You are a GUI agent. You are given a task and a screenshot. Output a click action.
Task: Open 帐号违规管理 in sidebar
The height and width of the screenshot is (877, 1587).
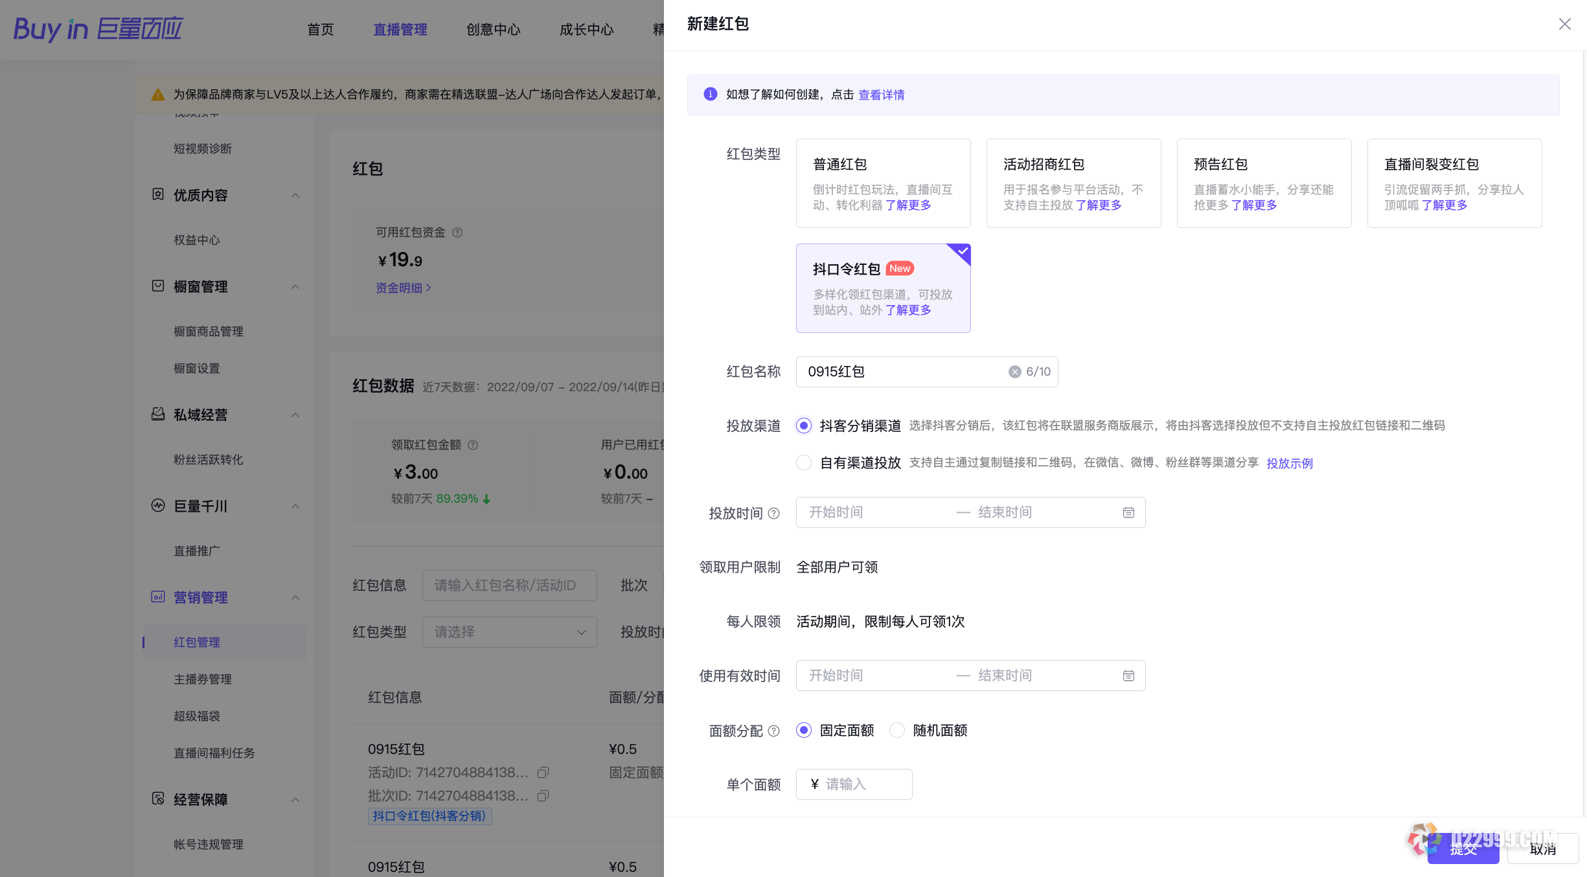[x=209, y=845]
